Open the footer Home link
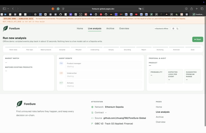 point(159,107)
